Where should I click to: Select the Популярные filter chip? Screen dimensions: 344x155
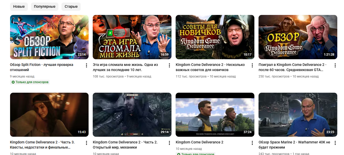tap(45, 6)
